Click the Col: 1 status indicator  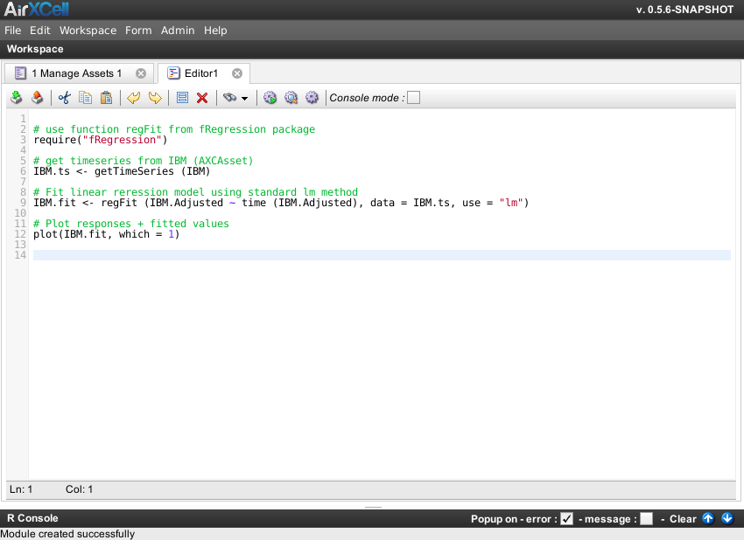80,489
